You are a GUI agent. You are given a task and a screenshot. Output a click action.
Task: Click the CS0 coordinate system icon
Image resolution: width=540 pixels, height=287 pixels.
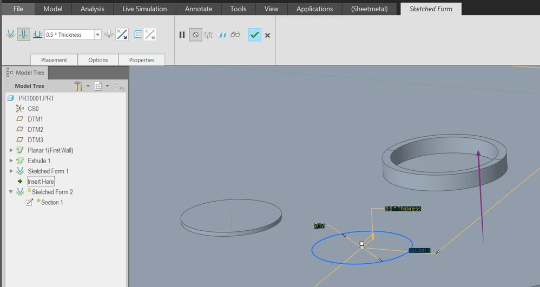click(19, 109)
